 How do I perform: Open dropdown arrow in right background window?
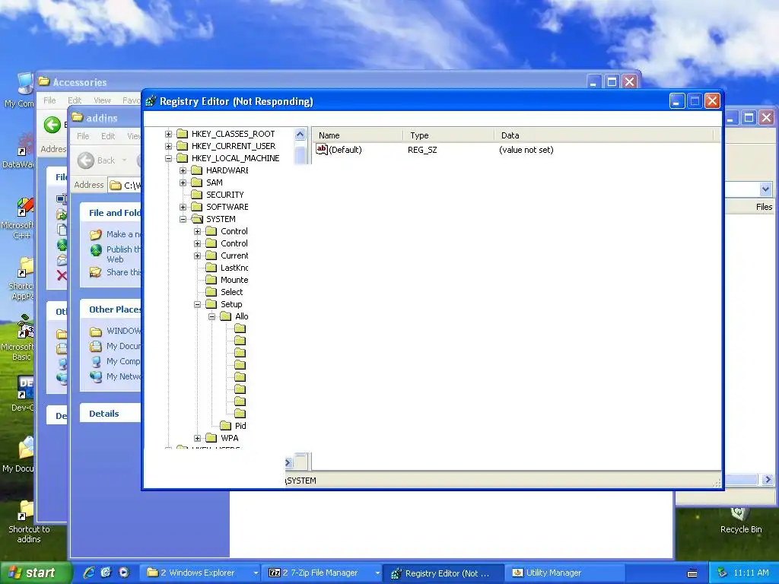coord(765,189)
